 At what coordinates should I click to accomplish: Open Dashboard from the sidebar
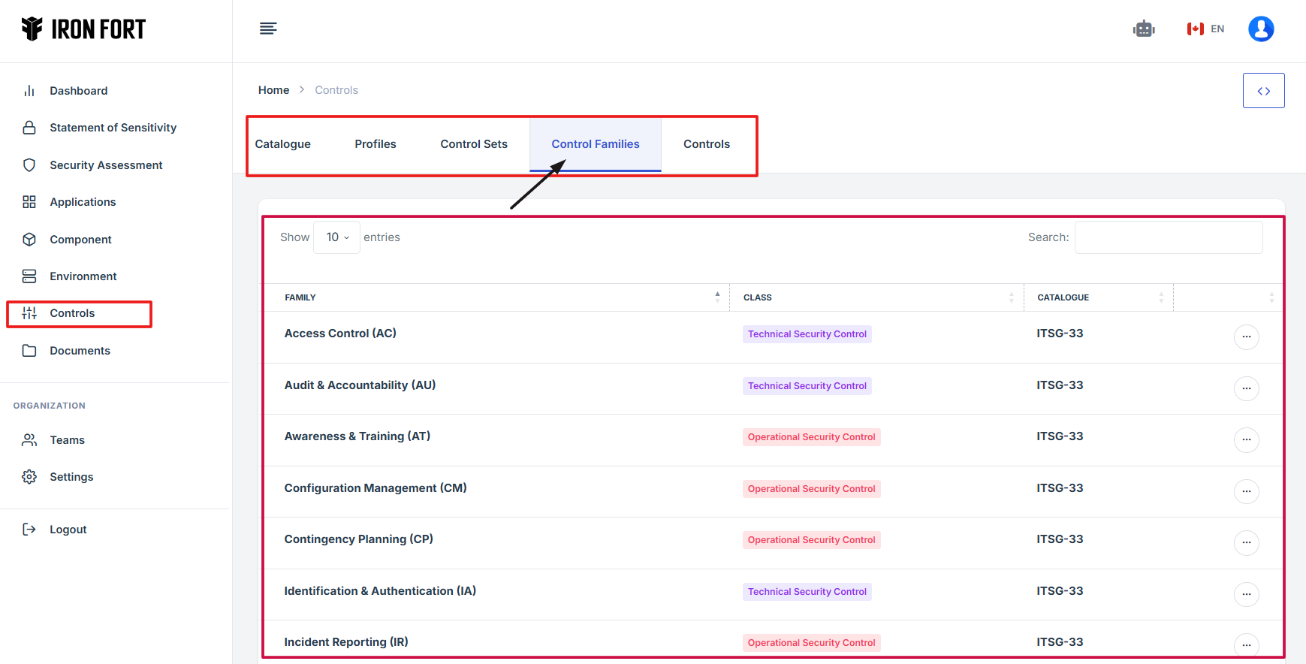pyautogui.click(x=78, y=91)
